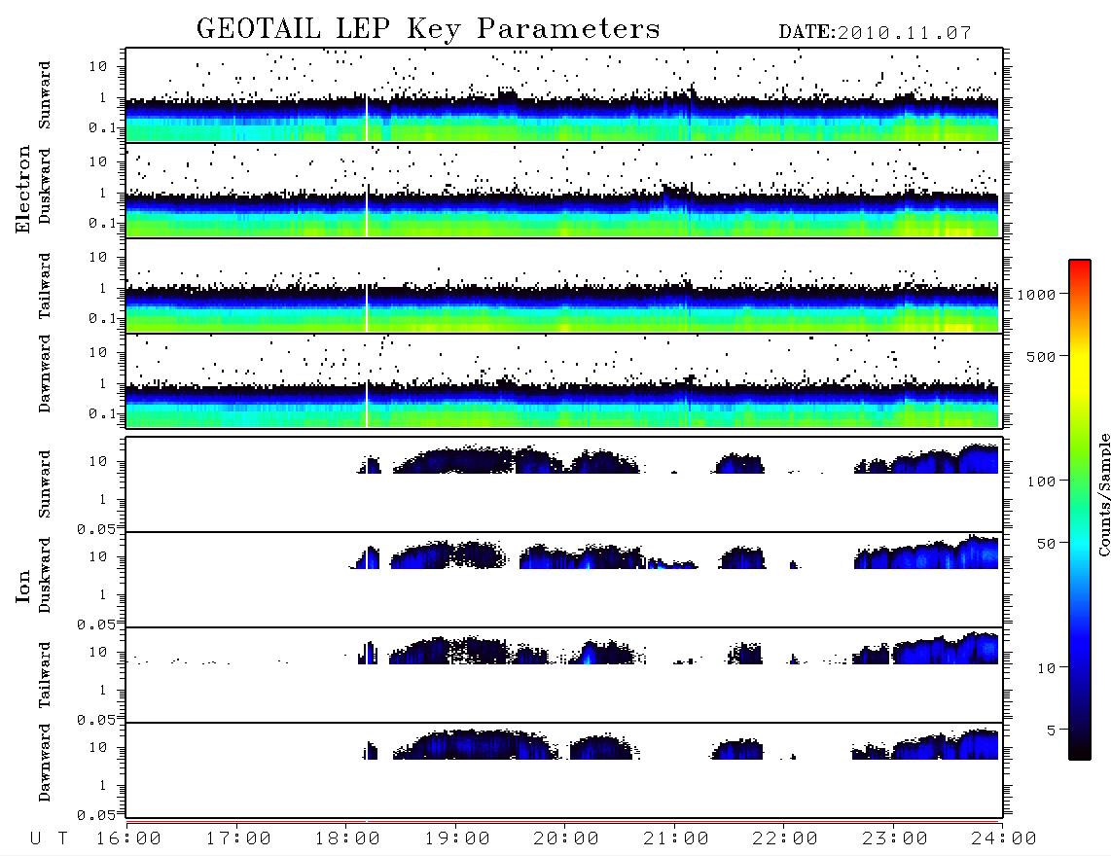The width and height of the screenshot is (1111, 856).
Task: Click the vertical "Ion" group label
Action: point(23,586)
